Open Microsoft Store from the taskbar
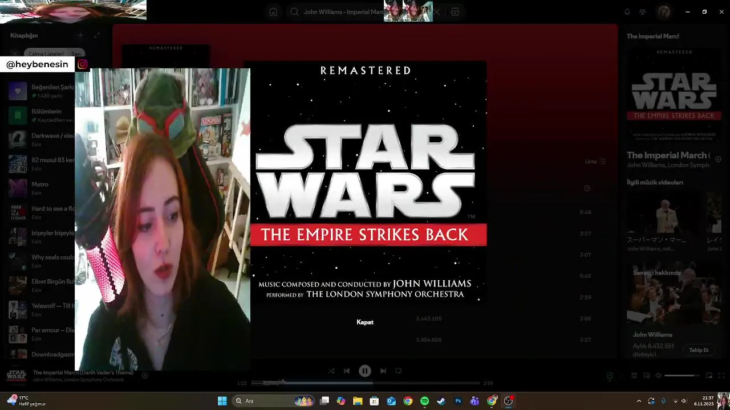 (x=374, y=401)
